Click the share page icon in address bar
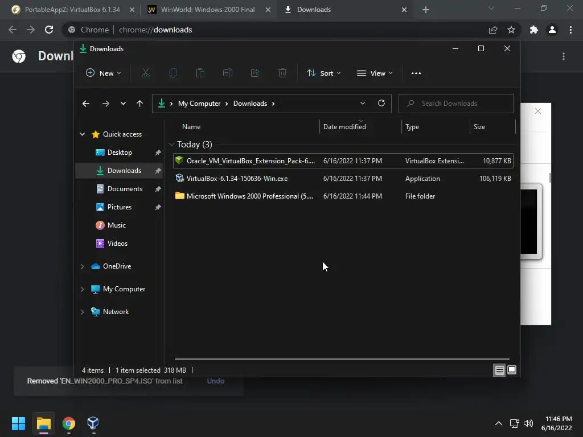 493,30
